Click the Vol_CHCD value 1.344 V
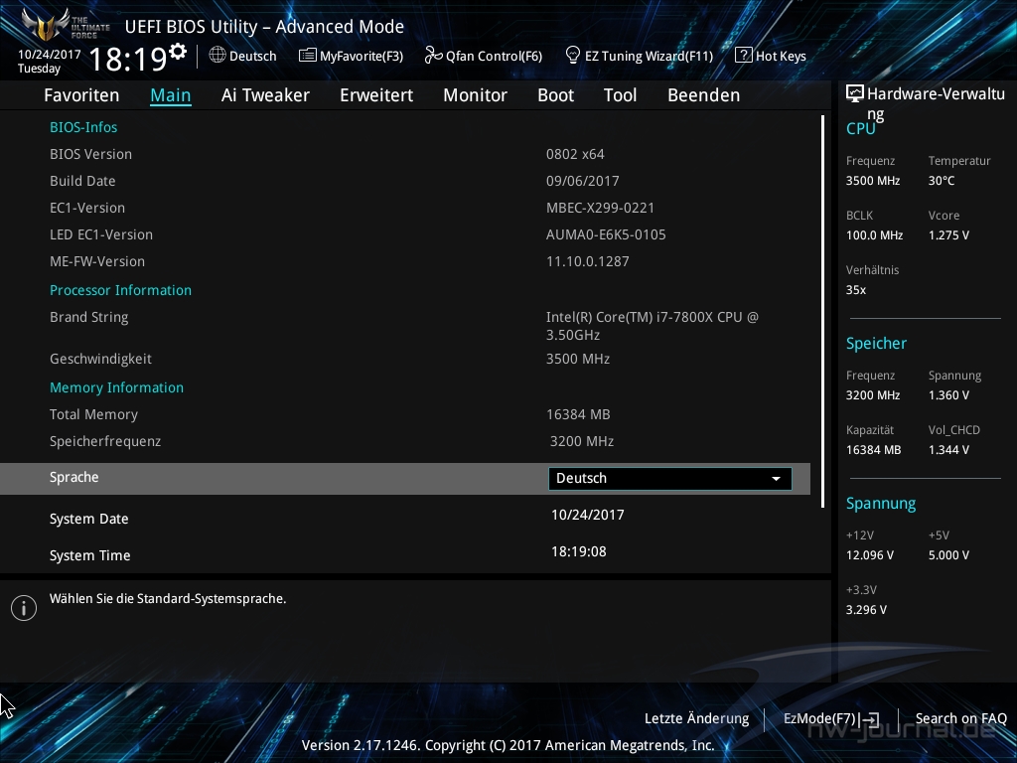Screen dimensions: 1017x763 [948, 450]
